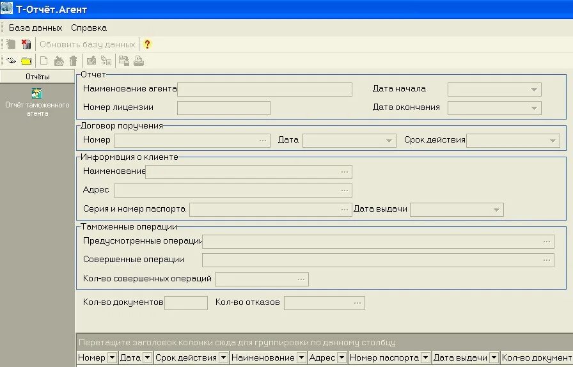Open the Срок действия date dropdown
The height and width of the screenshot is (367, 573).
553,141
